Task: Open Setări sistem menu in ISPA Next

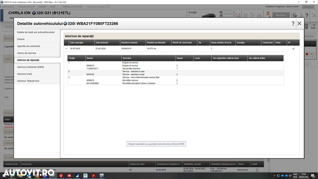Action: (9, 7)
